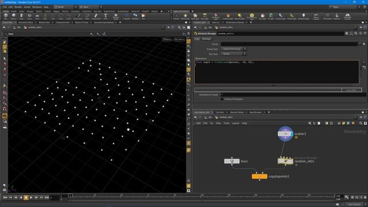Viewport: 368px width, 207px height.
Task: Select the Platonic Solids shelf tool
Action: coord(116,17)
